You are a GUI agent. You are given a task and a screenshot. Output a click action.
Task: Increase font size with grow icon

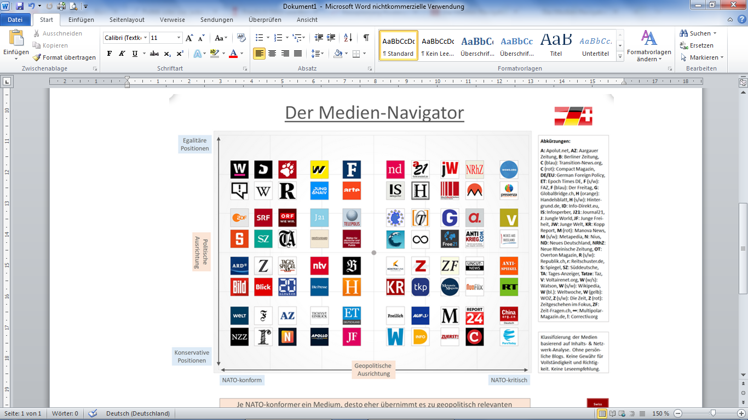click(x=189, y=38)
